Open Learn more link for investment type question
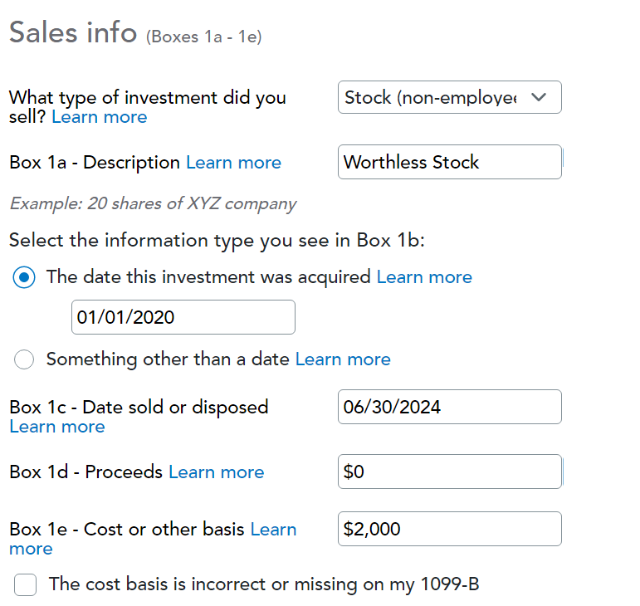The image size is (640, 606). pyautogui.click(x=99, y=117)
